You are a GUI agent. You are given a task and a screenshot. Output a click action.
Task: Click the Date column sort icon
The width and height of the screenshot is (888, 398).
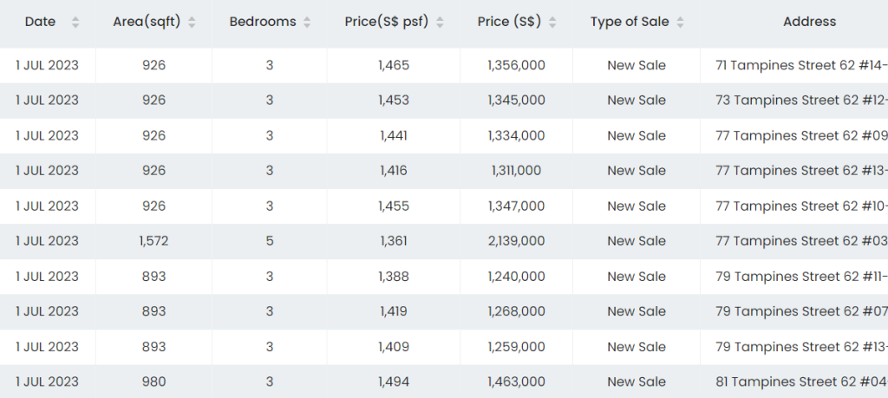click(x=75, y=23)
